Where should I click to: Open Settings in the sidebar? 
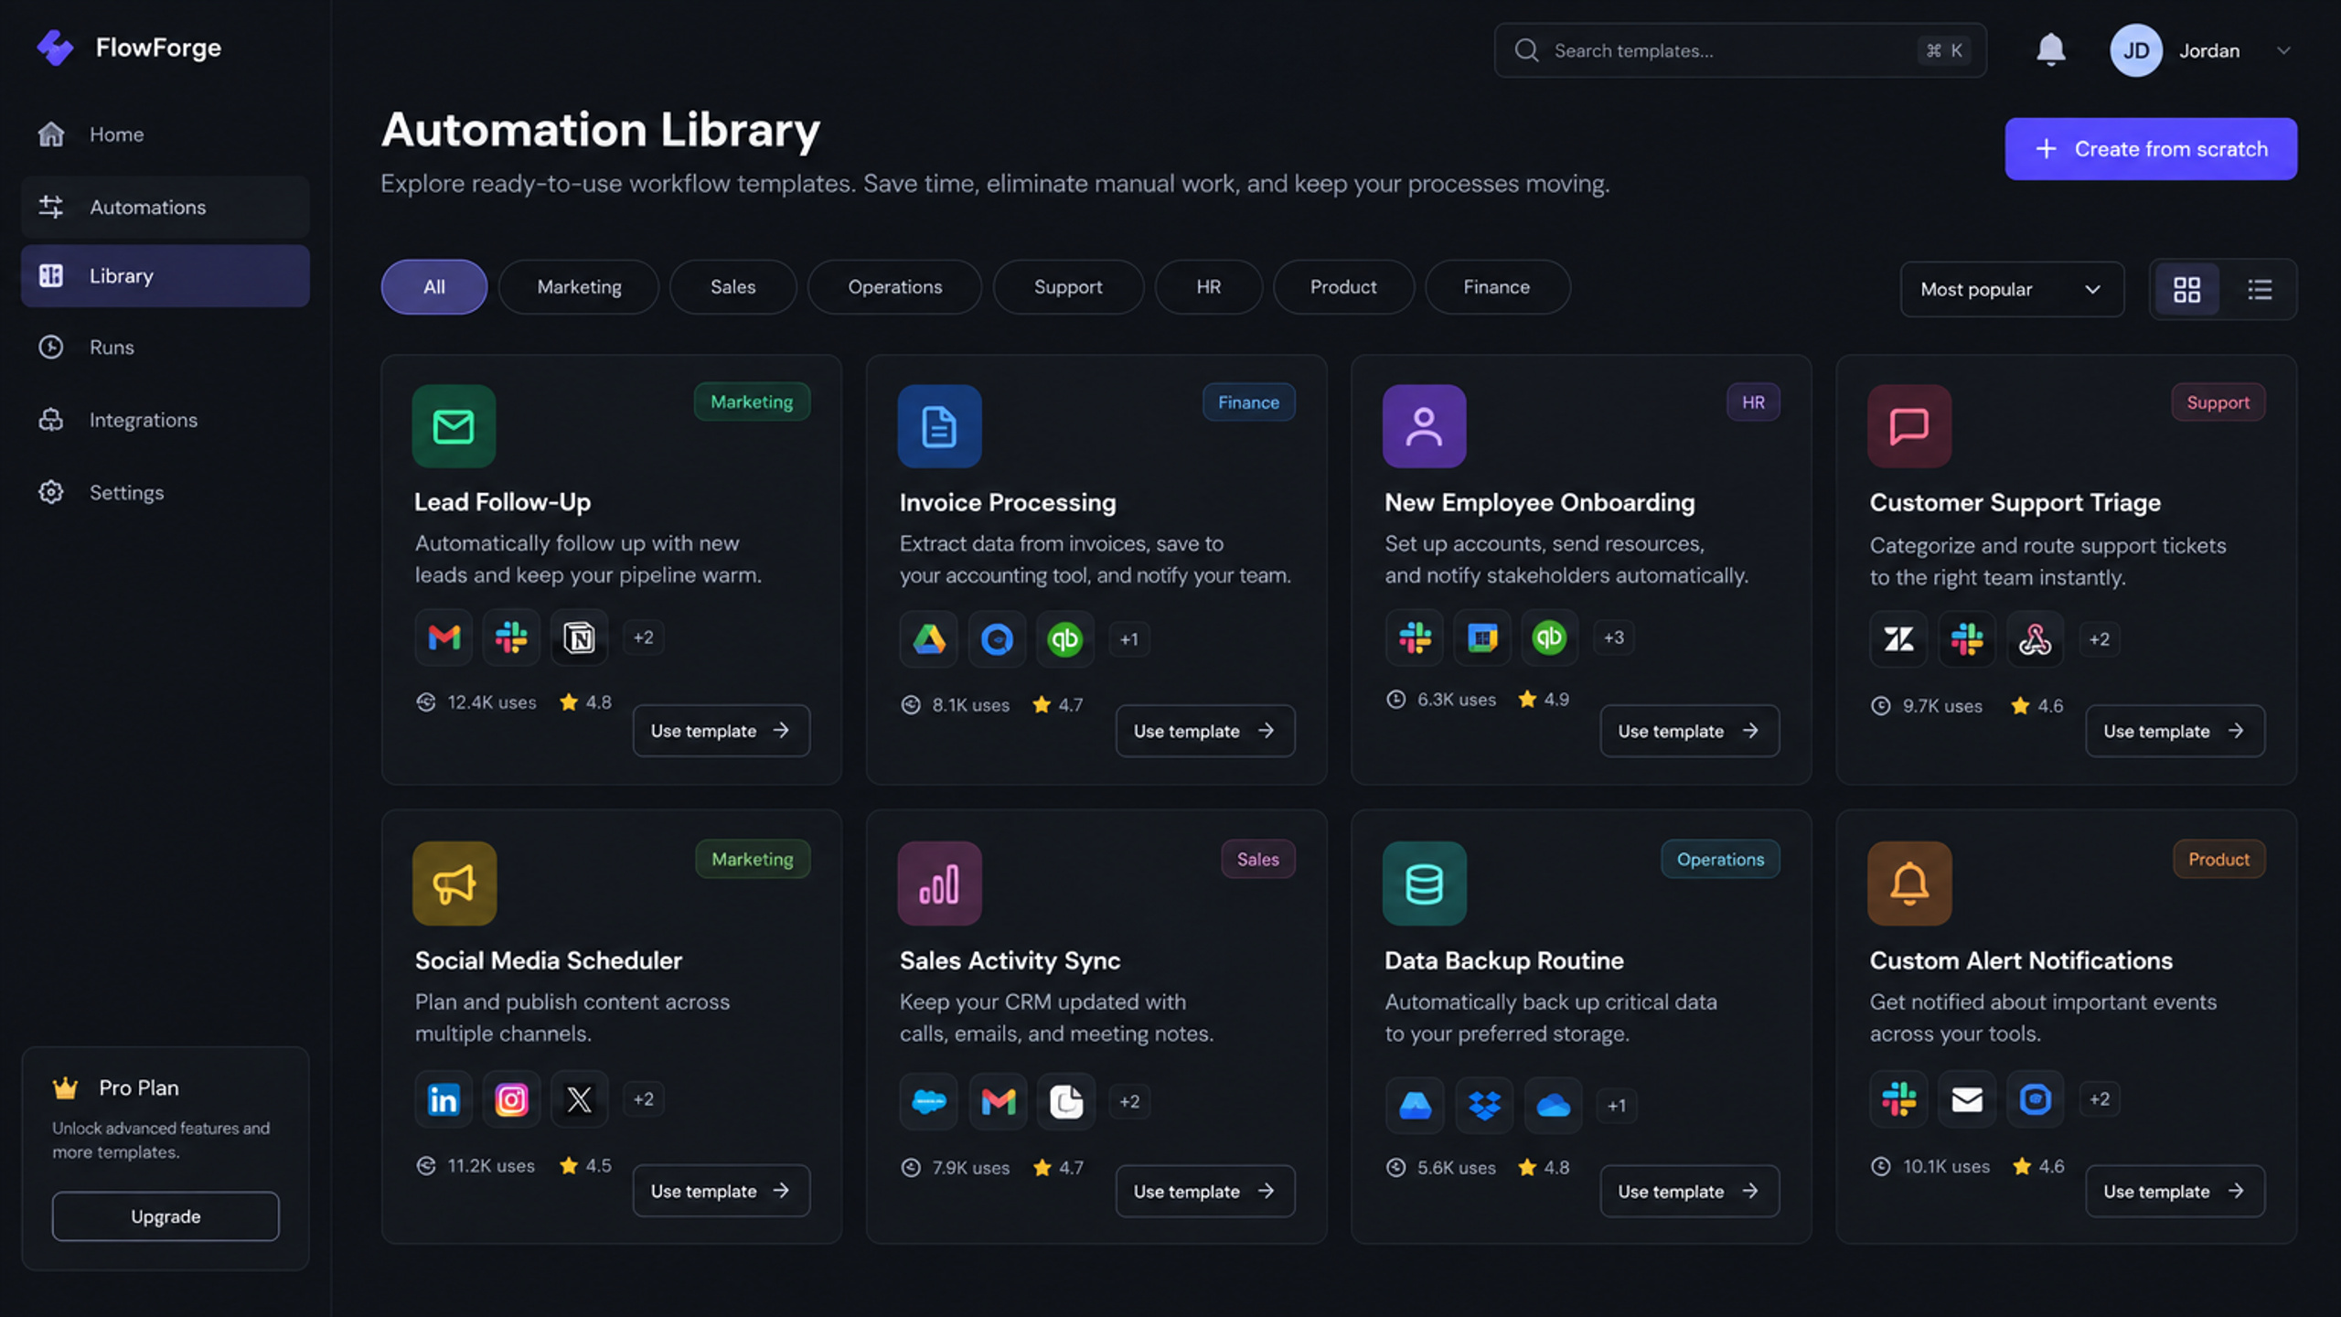click(166, 492)
